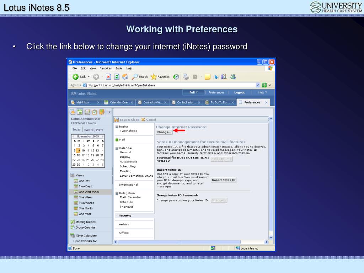Click the IE Forward arrow icon

pos(96,77)
